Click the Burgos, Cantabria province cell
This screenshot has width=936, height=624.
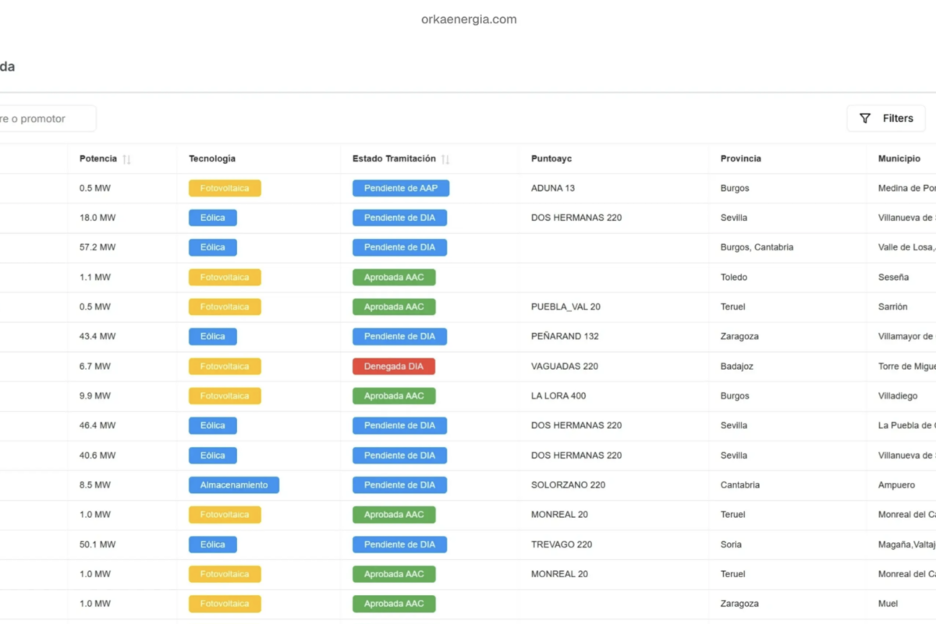757,247
